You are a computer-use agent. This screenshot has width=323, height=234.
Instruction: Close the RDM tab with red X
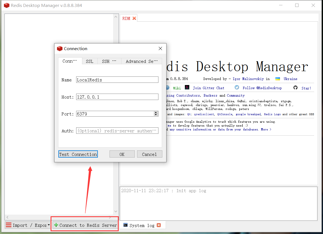(x=134, y=18)
